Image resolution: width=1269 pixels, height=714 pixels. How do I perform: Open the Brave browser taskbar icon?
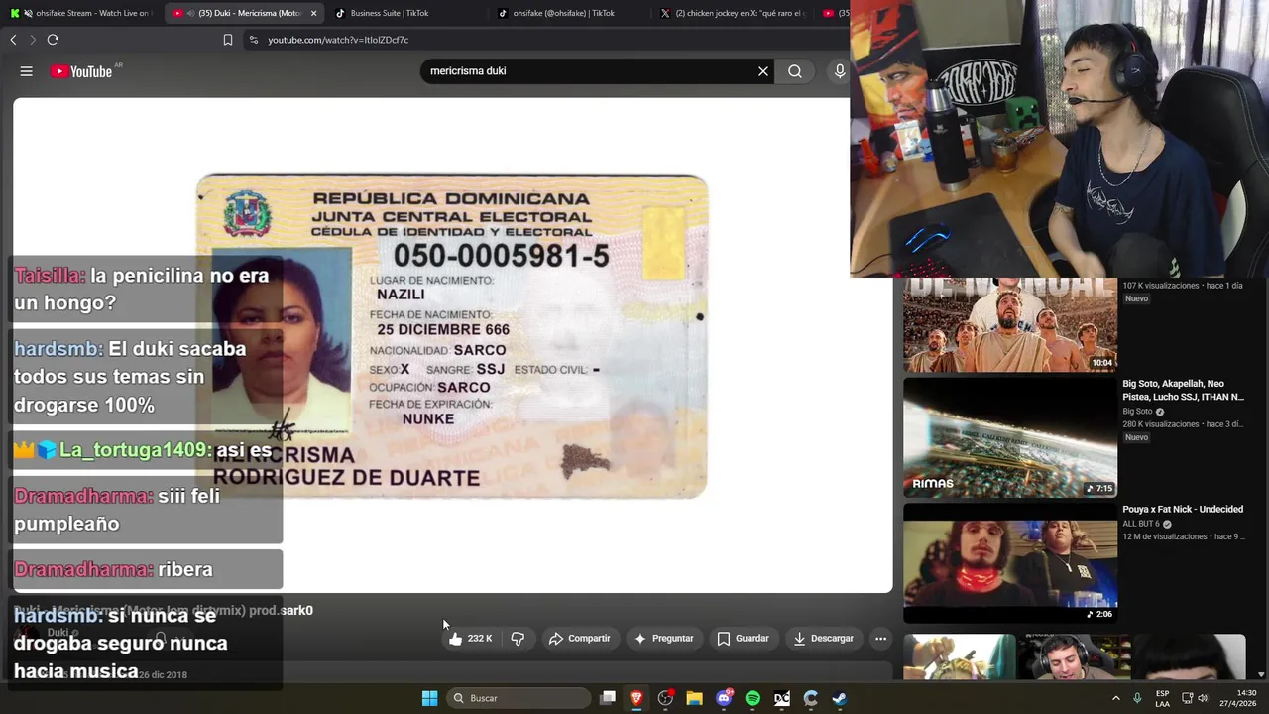(636, 698)
